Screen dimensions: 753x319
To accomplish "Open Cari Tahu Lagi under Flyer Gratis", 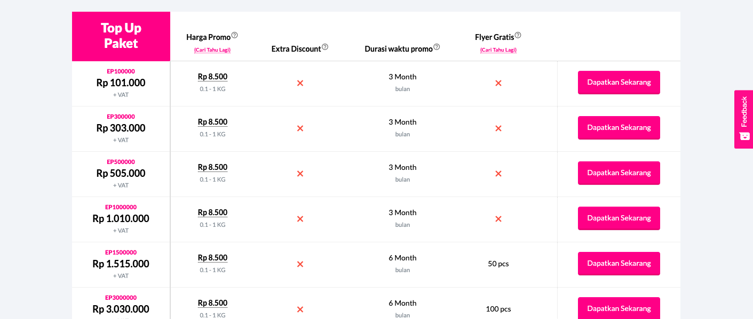I will click(498, 50).
